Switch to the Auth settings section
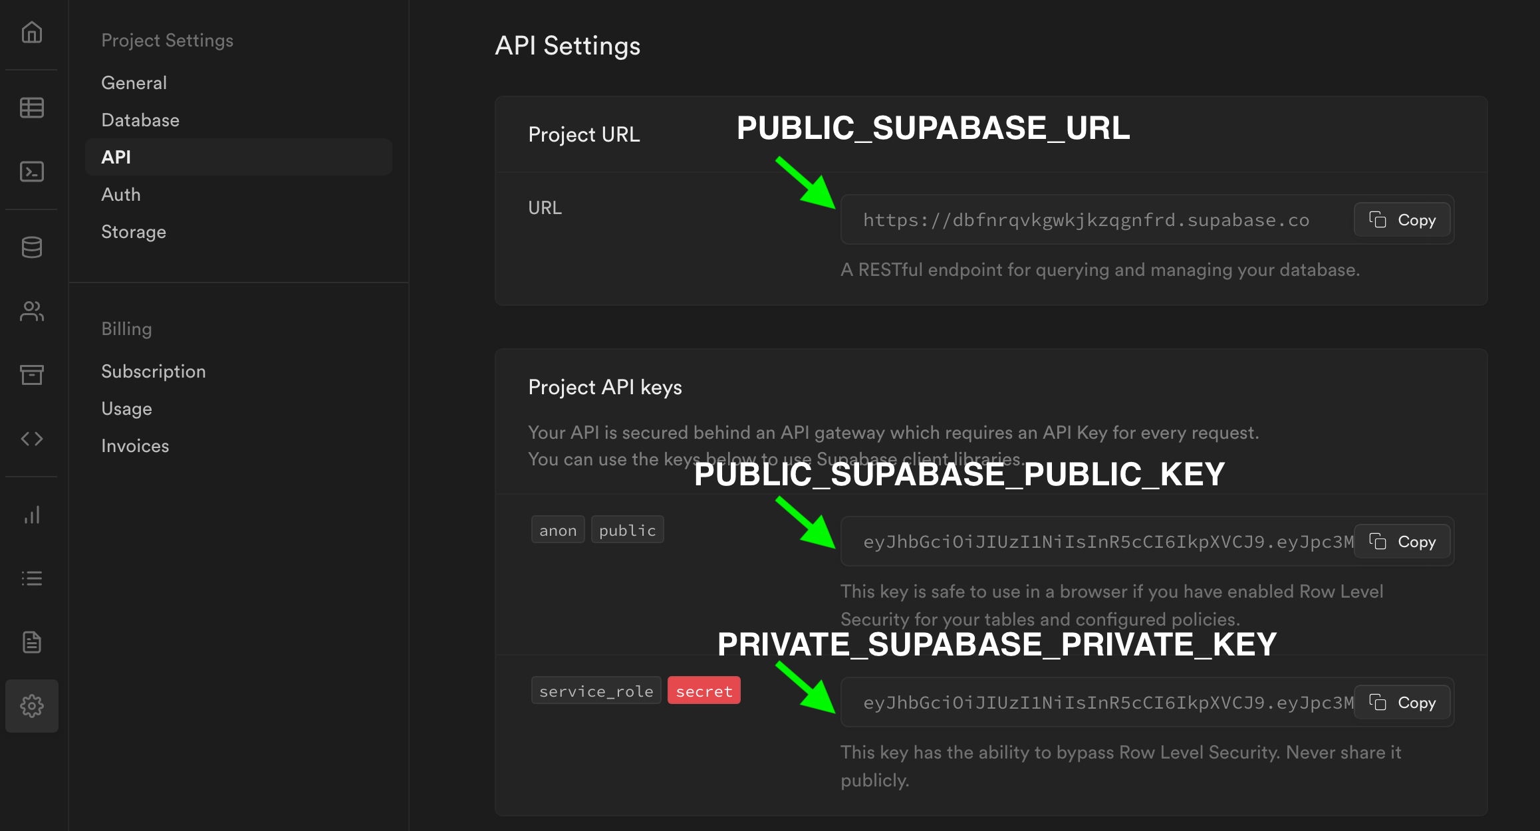This screenshot has height=831, width=1540. (x=120, y=194)
